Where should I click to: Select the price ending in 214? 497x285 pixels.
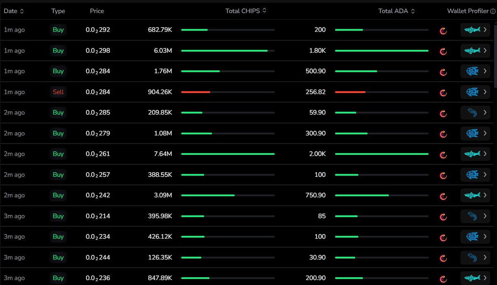tap(98, 216)
